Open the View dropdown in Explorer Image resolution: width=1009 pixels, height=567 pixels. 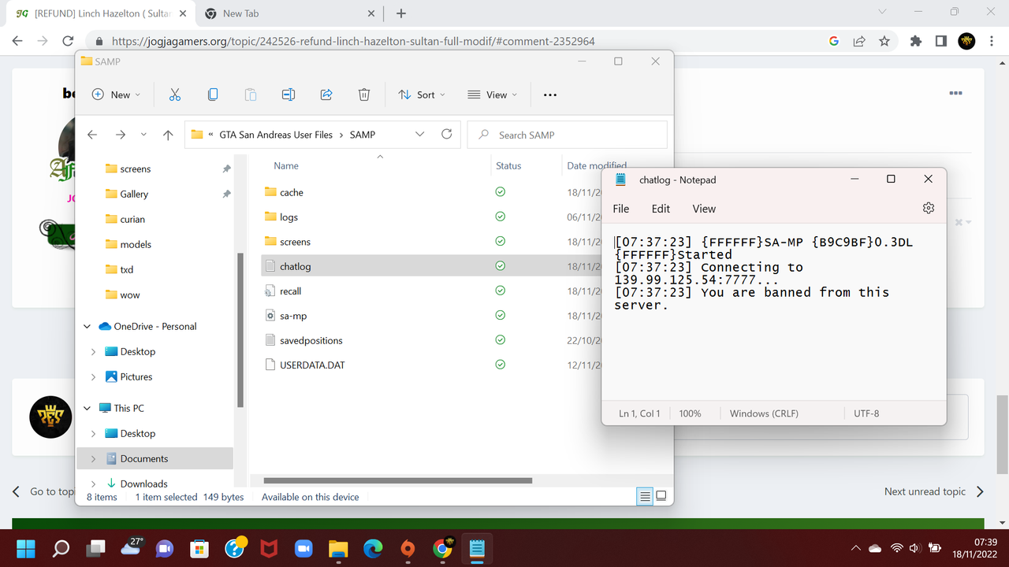pos(493,94)
